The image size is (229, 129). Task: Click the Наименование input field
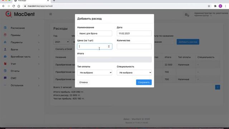pos(94,33)
